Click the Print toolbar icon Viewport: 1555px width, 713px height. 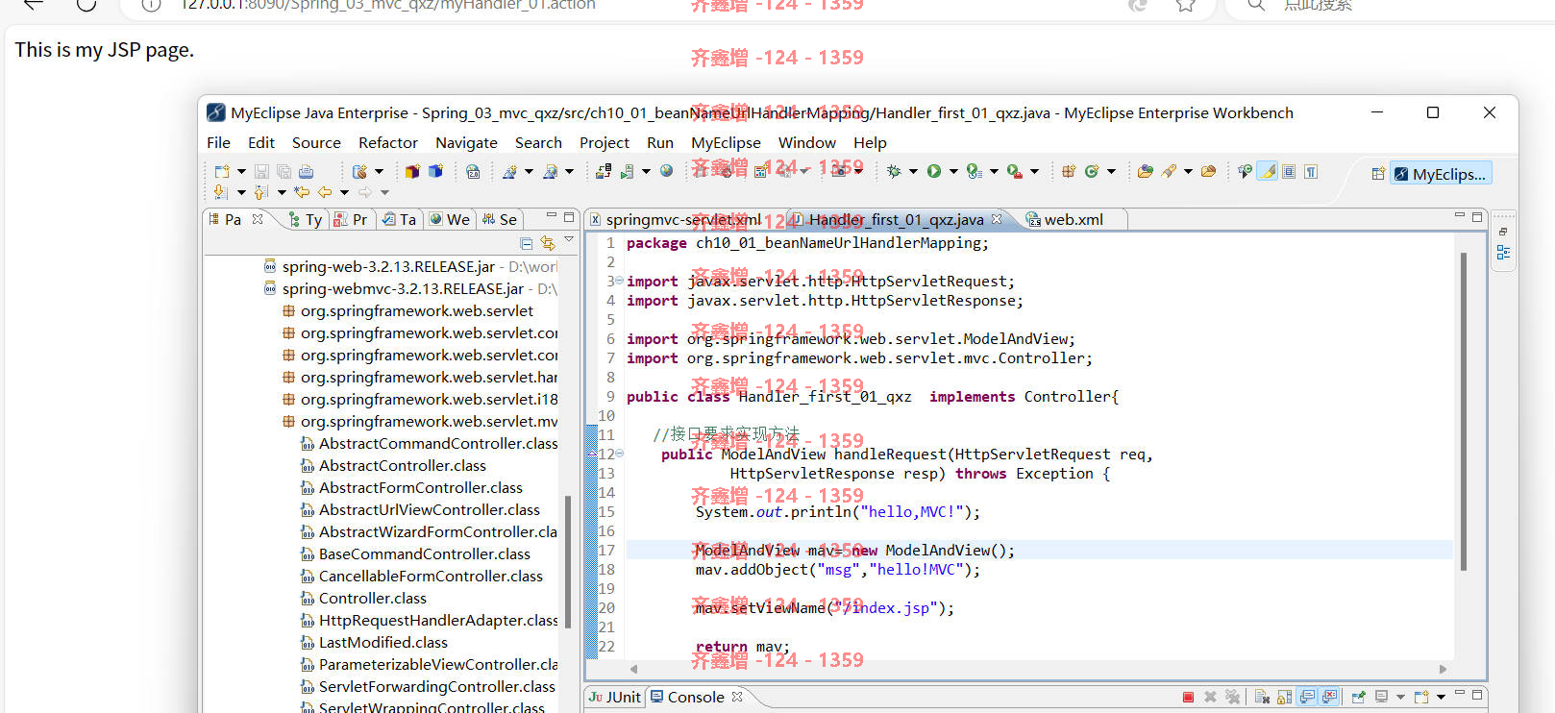(306, 171)
